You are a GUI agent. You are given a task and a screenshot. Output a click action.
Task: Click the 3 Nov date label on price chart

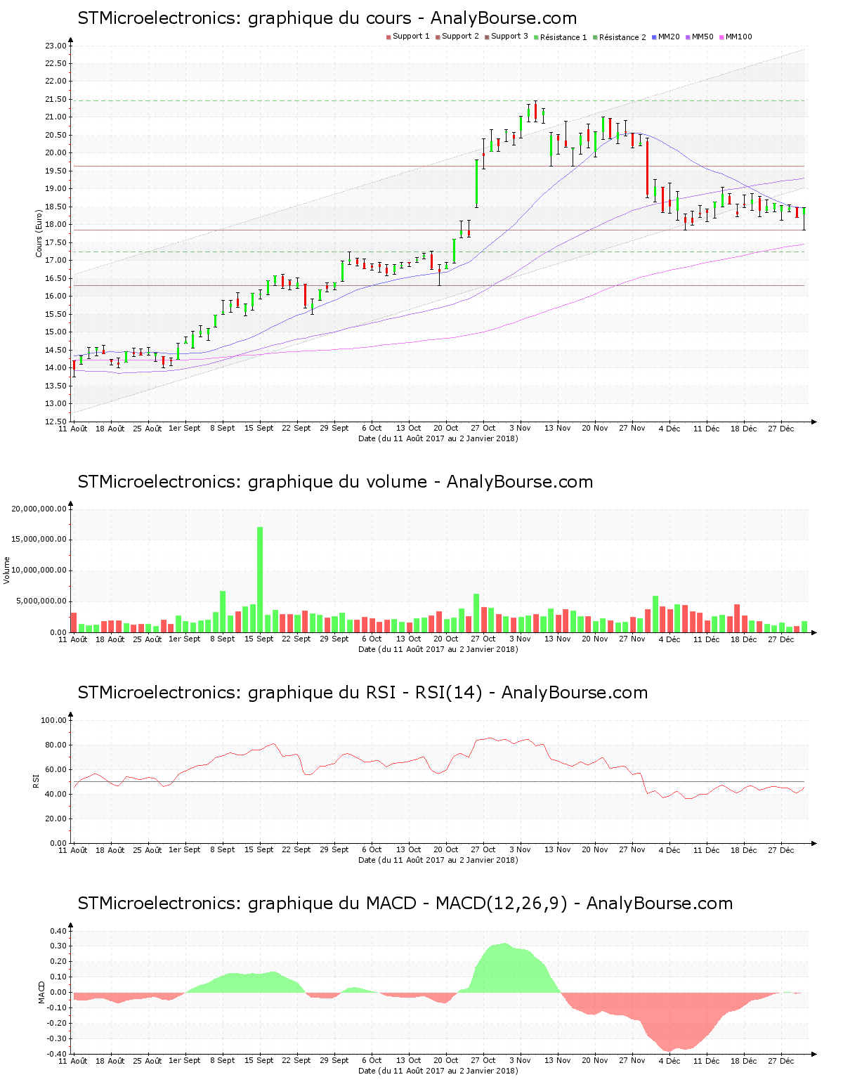tap(520, 428)
